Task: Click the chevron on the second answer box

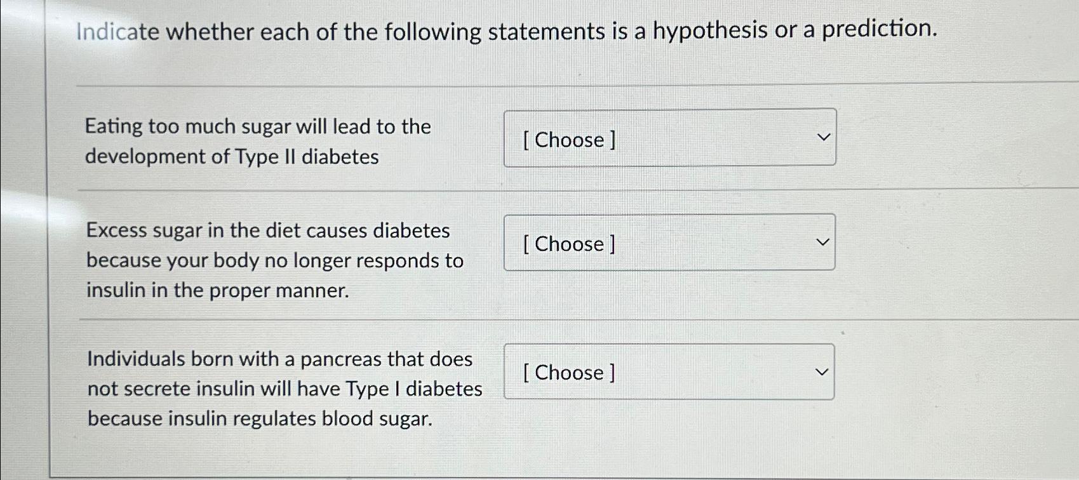Action: [x=822, y=241]
